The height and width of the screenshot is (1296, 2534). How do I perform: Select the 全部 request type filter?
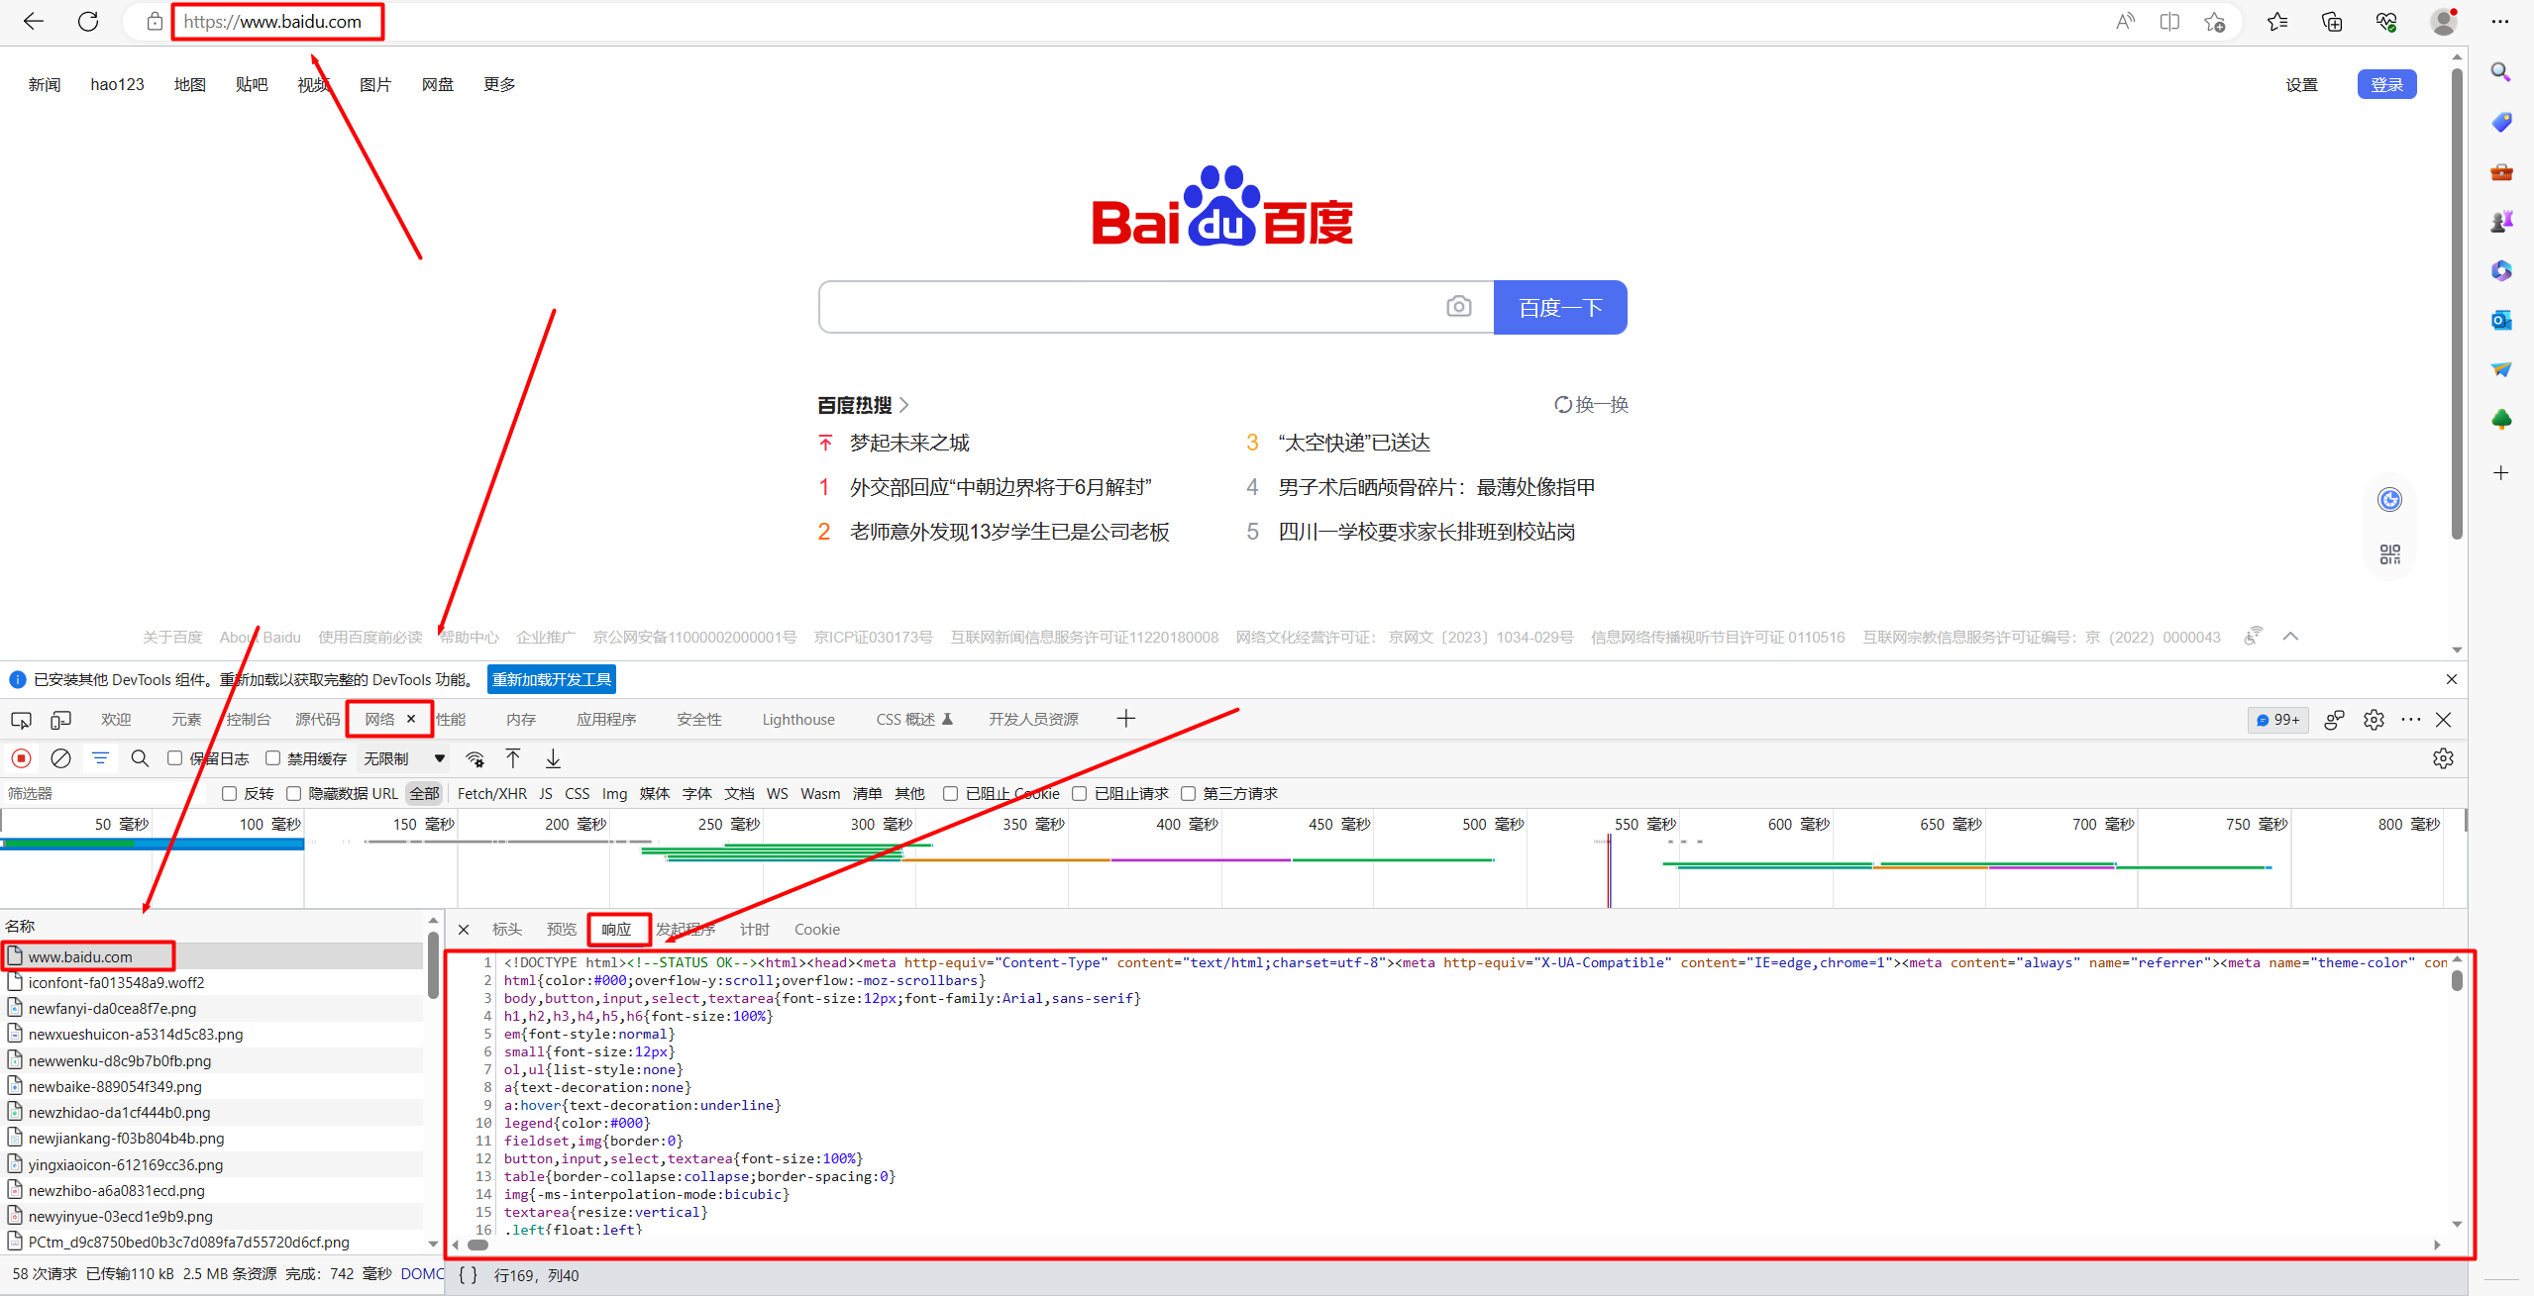[424, 793]
